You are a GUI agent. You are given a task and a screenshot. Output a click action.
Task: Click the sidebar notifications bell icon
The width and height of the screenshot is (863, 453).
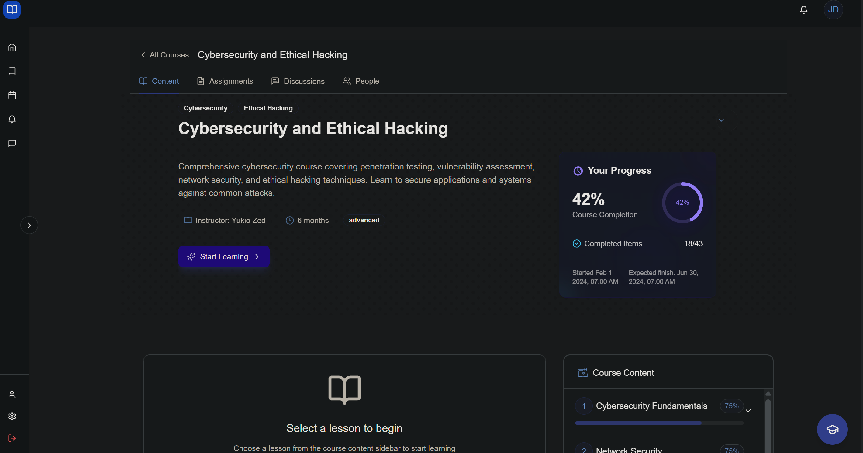coord(12,119)
